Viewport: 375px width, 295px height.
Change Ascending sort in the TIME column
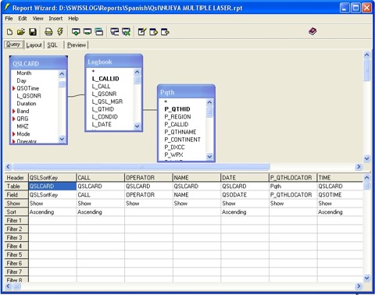click(340, 212)
